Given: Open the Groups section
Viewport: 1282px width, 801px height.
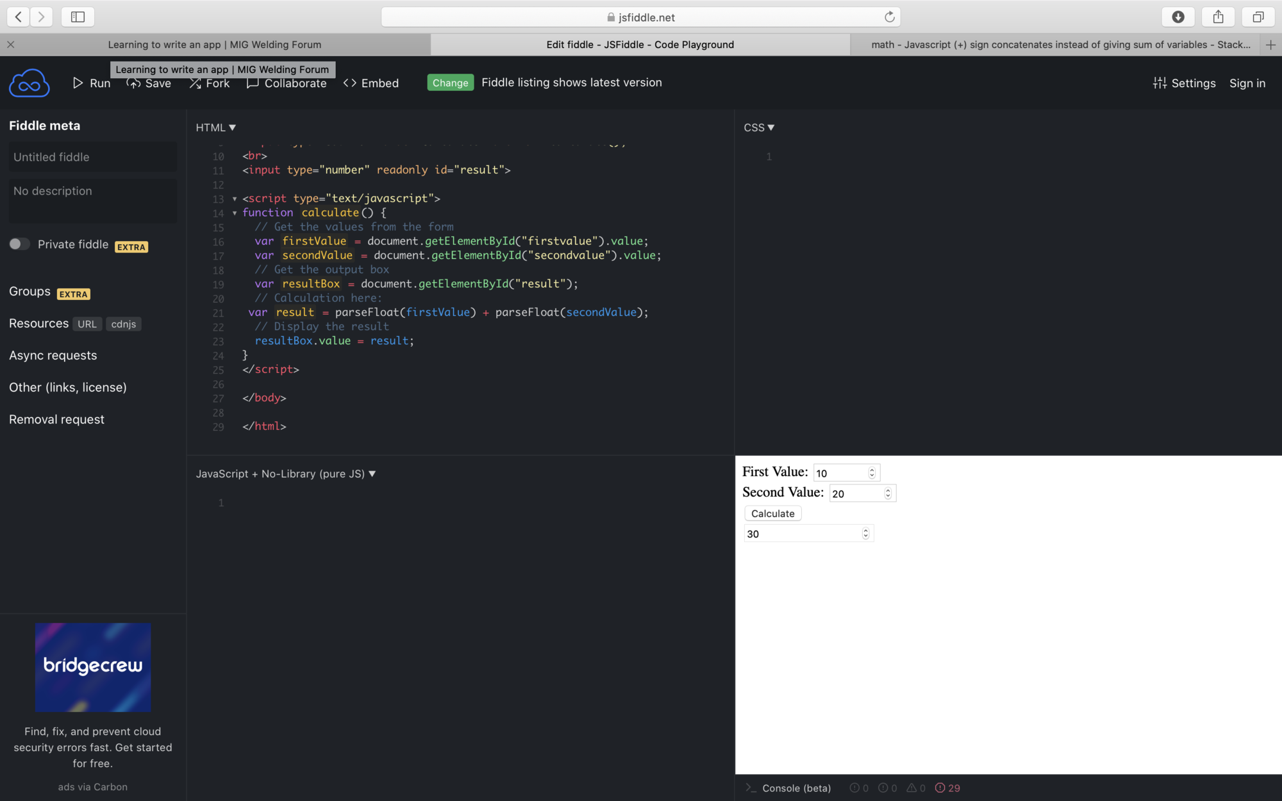Looking at the screenshot, I should 29,292.
